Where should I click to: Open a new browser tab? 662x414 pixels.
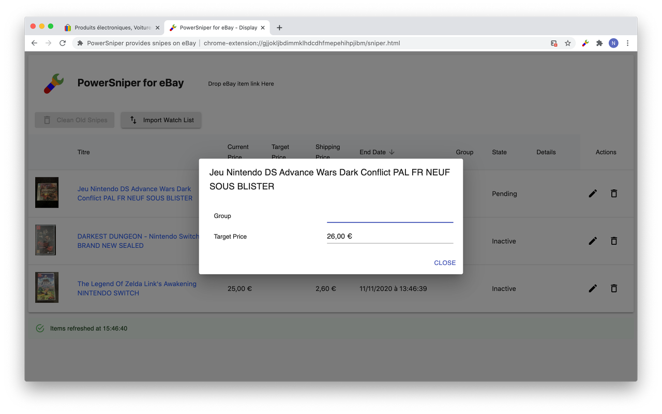coord(279,27)
